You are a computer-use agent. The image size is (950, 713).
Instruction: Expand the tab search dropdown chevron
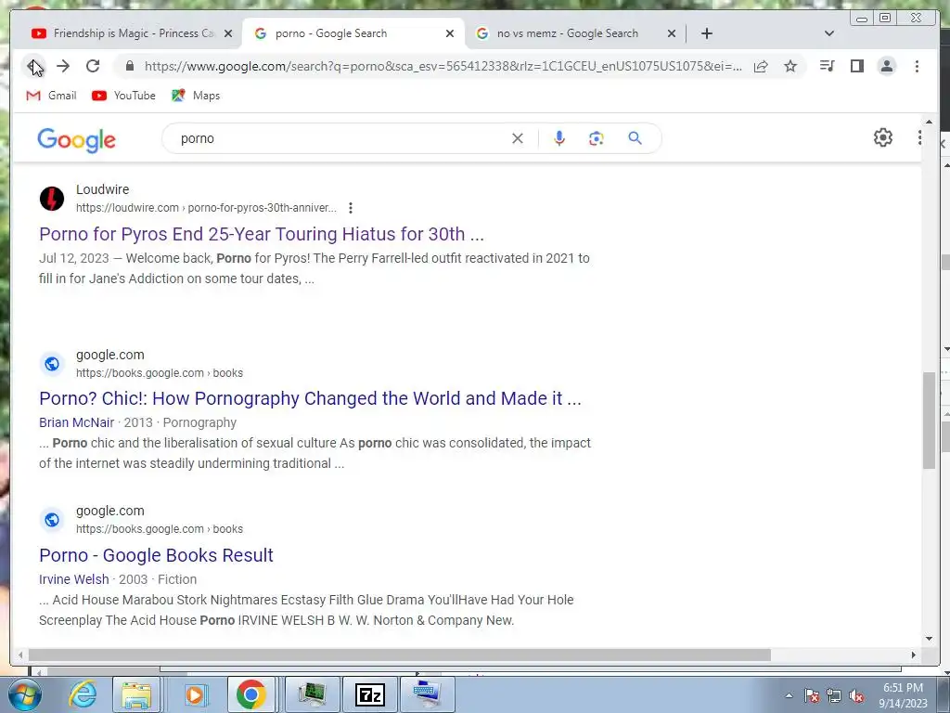pyautogui.click(x=829, y=33)
